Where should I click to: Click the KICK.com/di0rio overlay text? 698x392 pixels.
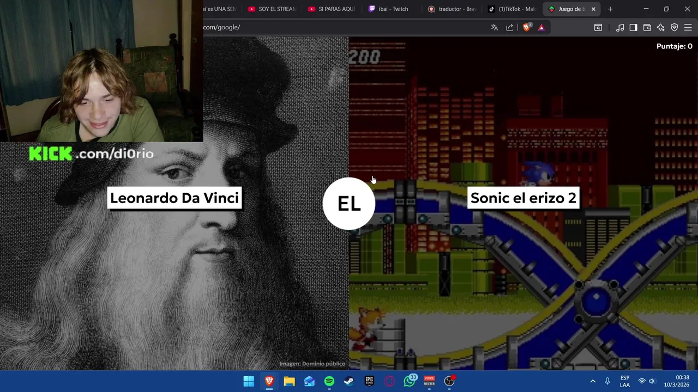(91, 154)
